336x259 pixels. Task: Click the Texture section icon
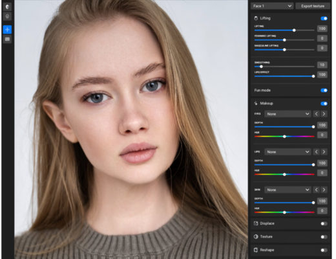tap(256, 236)
